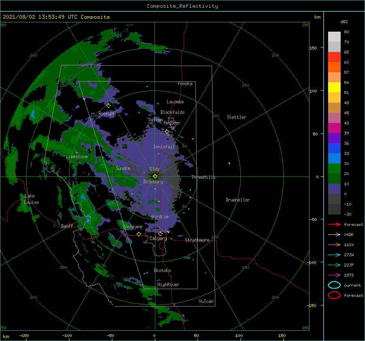Click the slate purple swatch below the 10 label
This screenshot has width=365, height=341.
click(x=334, y=189)
